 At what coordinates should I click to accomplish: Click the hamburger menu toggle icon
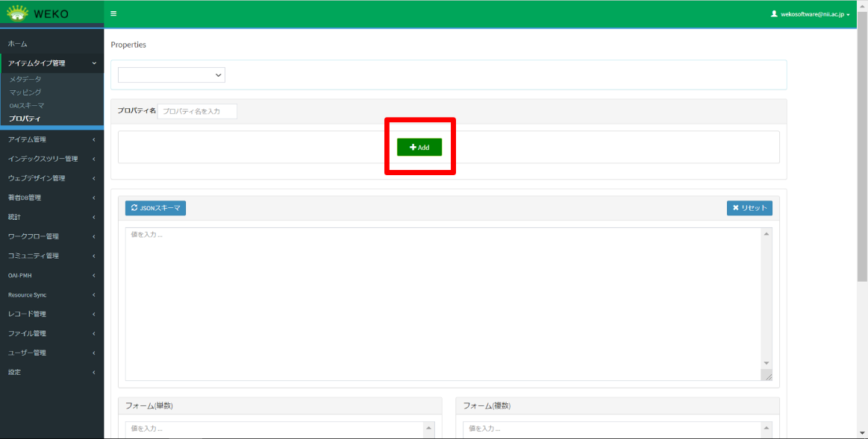tap(113, 14)
